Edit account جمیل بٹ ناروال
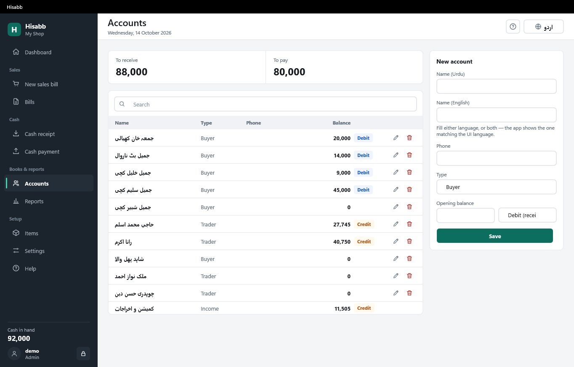 click(396, 155)
